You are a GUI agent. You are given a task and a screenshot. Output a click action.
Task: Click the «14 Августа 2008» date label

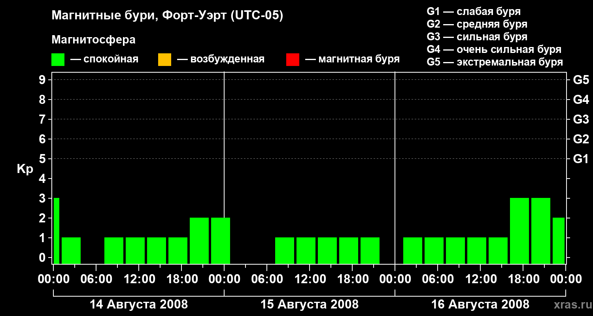pyautogui.click(x=139, y=305)
